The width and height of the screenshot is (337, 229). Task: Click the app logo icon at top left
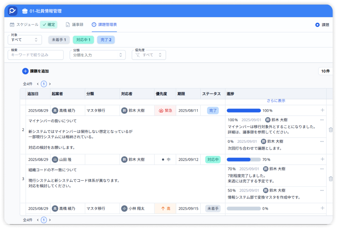point(12,11)
